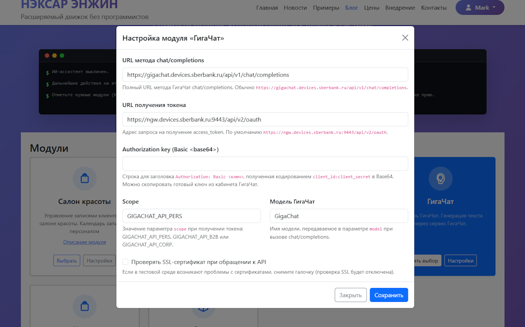Open Настройки on the ГигаЧат module card

pos(460,260)
